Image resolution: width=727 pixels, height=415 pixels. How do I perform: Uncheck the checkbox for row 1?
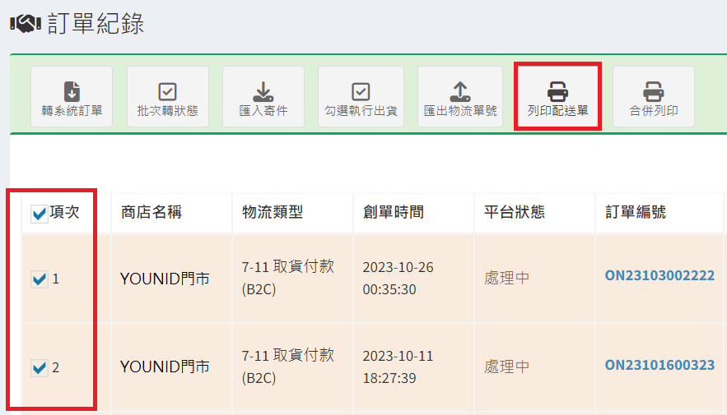coord(39,279)
